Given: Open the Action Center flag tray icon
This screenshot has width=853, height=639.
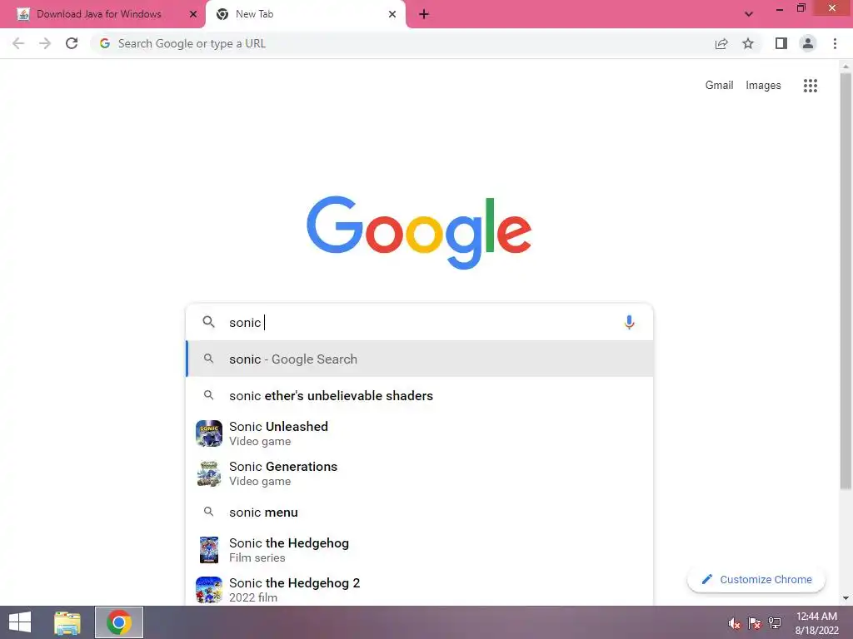Looking at the screenshot, I should point(755,623).
